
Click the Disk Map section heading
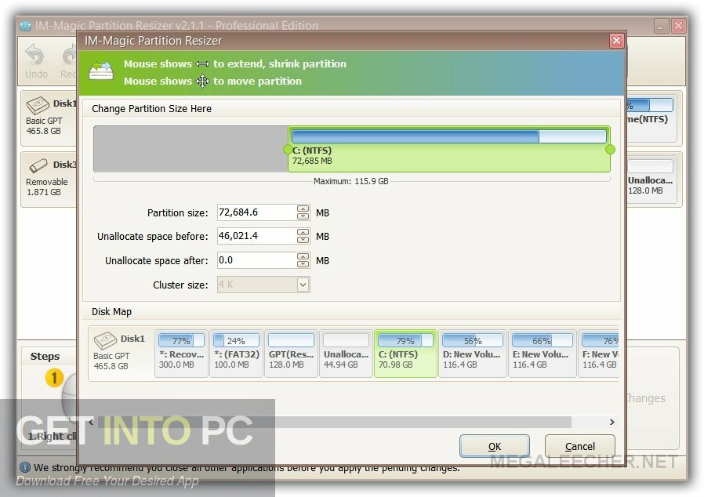coord(111,311)
